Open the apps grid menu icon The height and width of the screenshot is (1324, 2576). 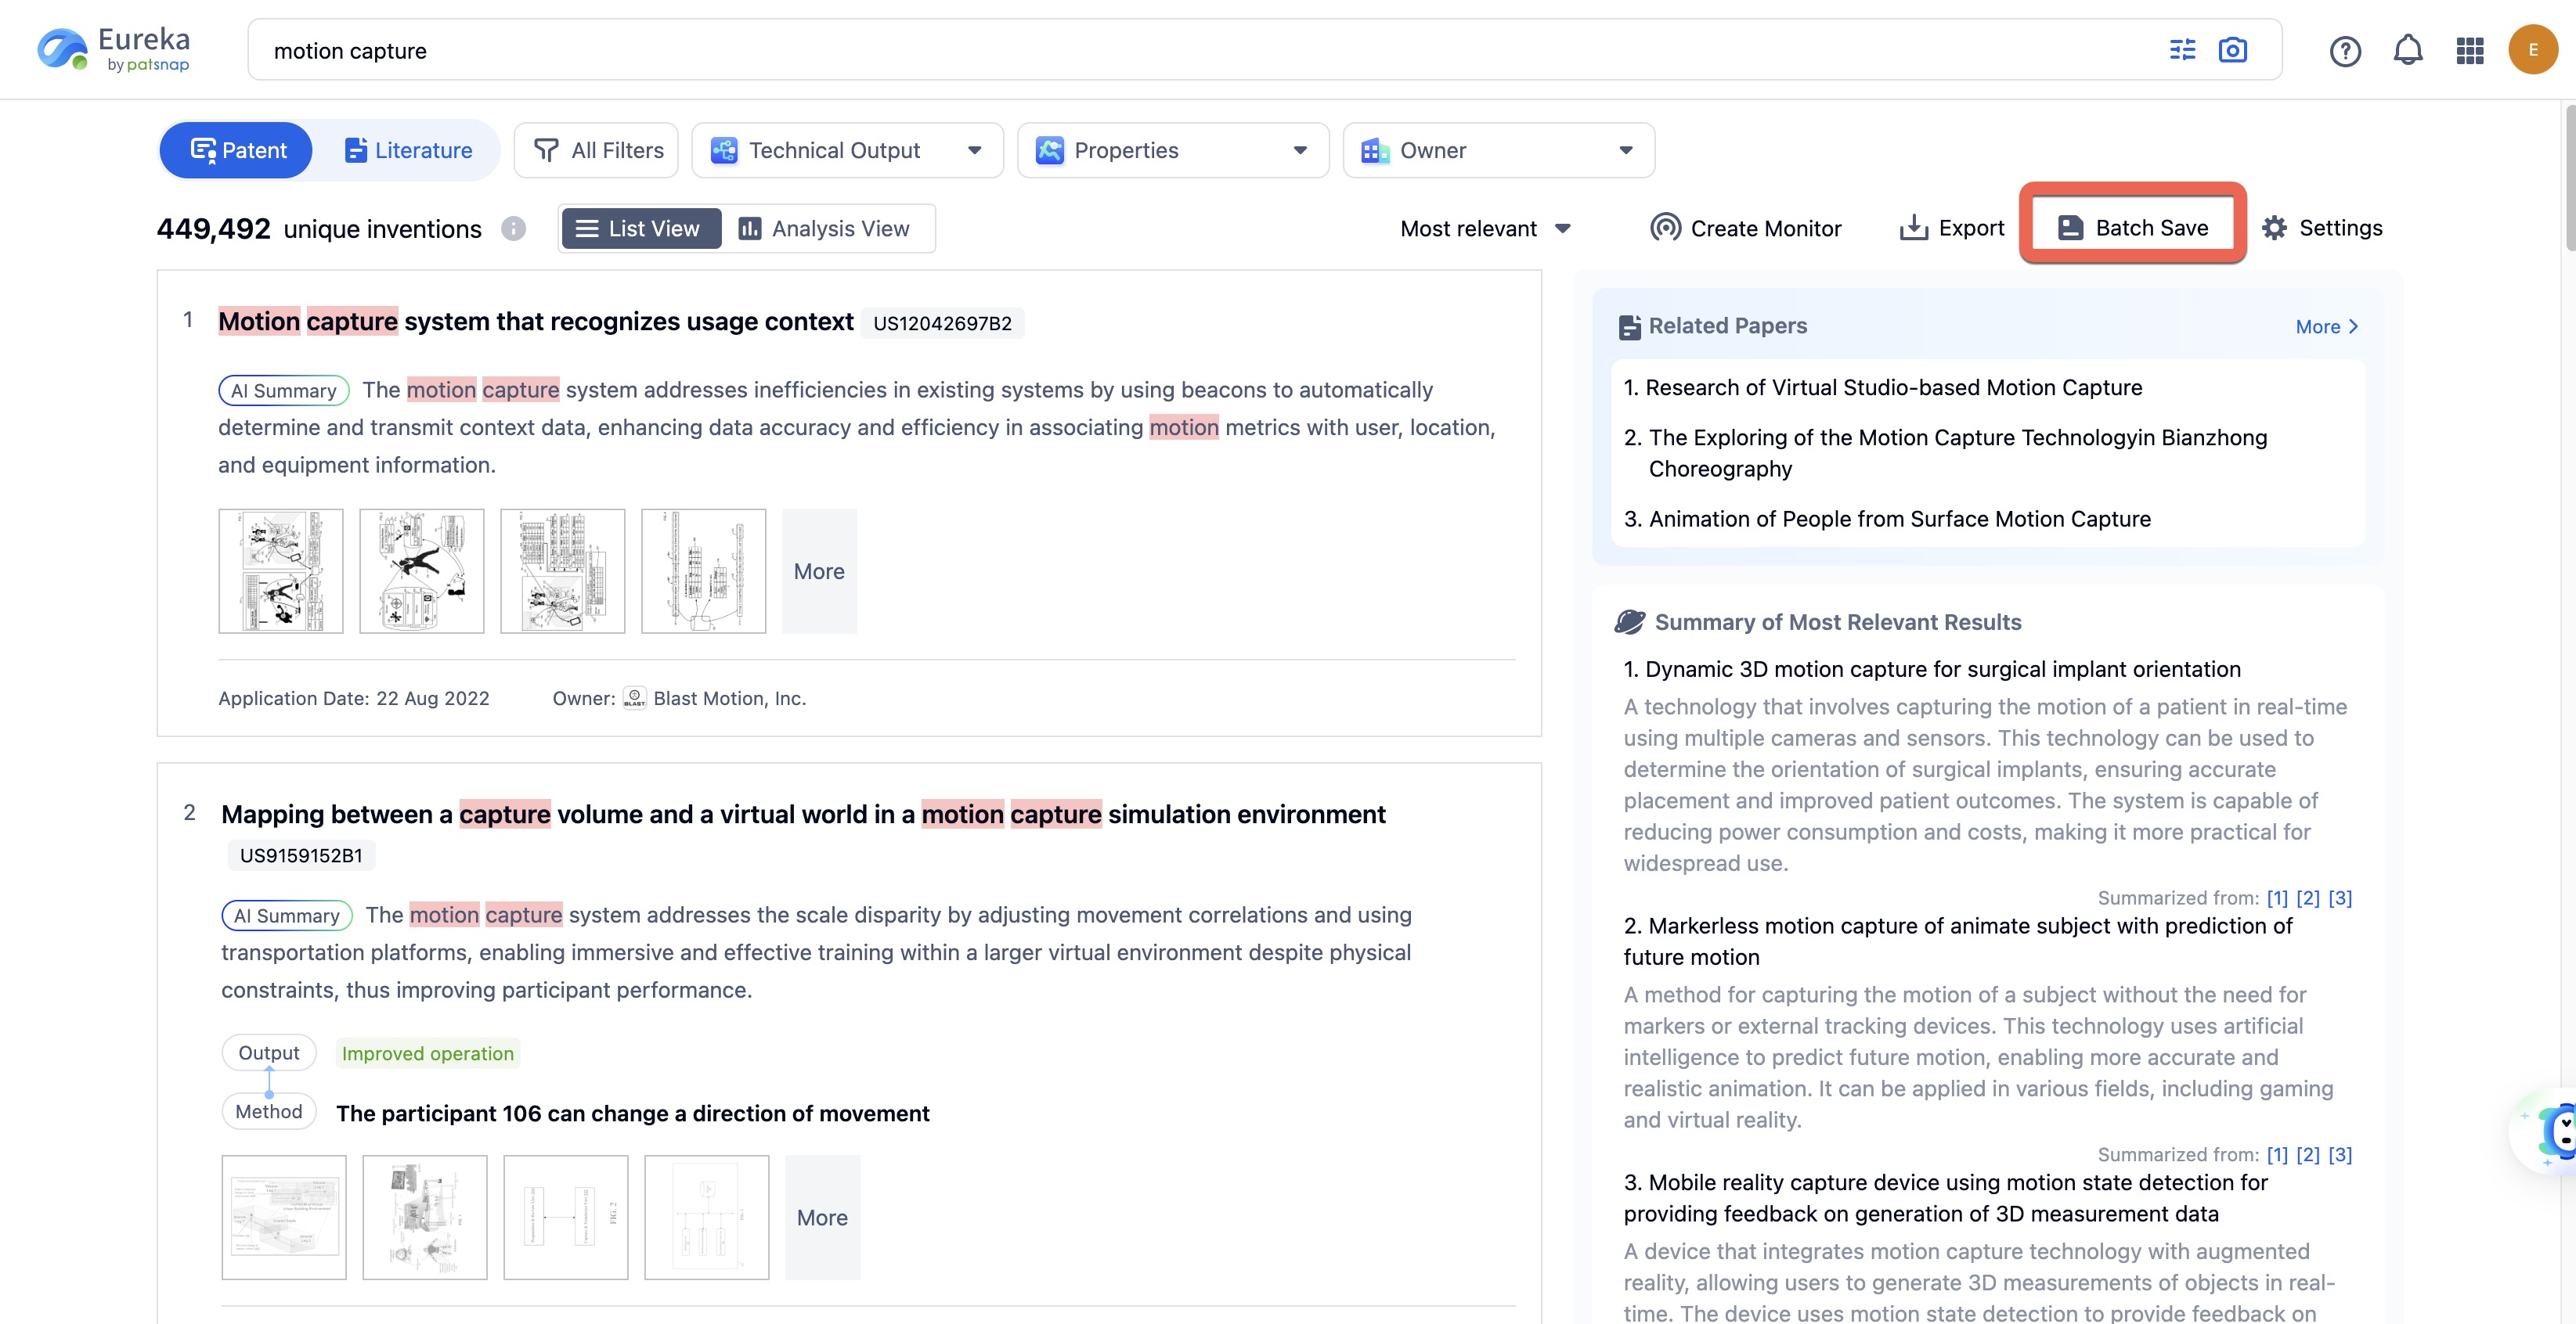click(x=2469, y=51)
